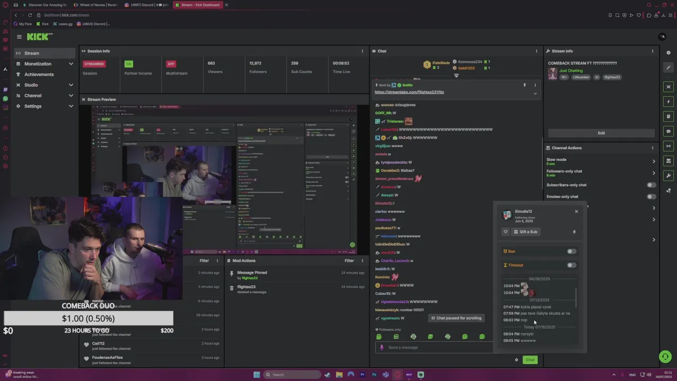Viewport: 677px width, 381px height.
Task: Select the last green emote in quick row
Action: [482, 337]
